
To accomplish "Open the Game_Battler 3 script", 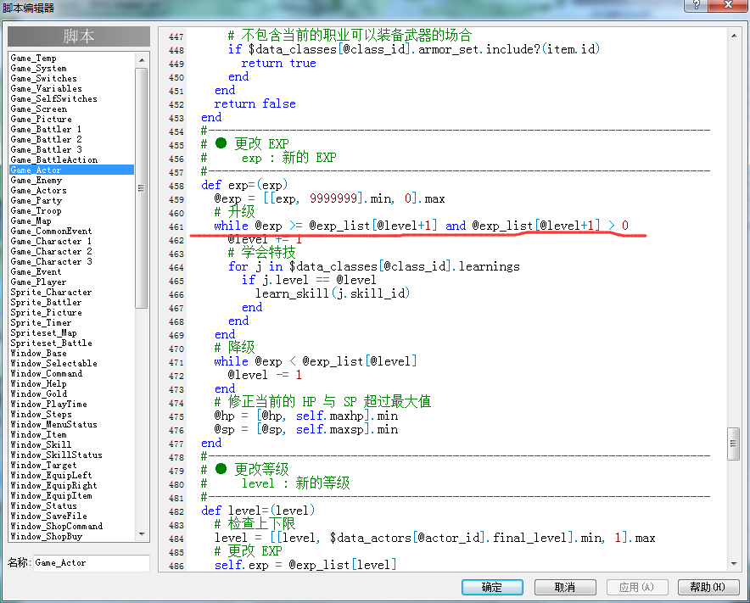I will 46,149.
